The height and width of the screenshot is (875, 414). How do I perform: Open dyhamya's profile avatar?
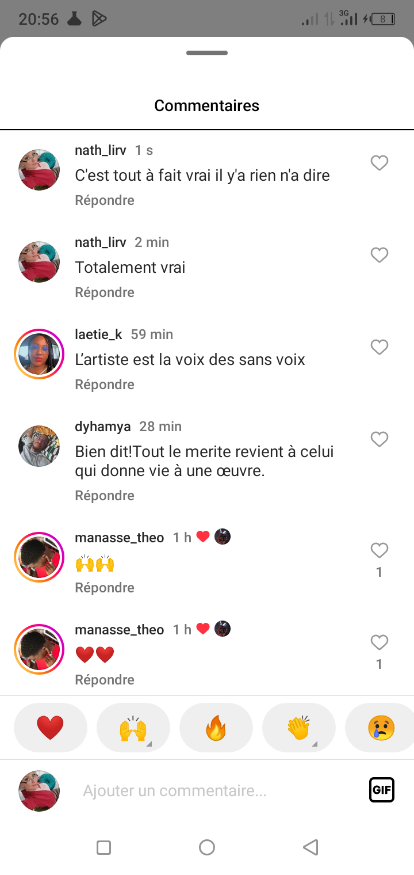click(39, 446)
